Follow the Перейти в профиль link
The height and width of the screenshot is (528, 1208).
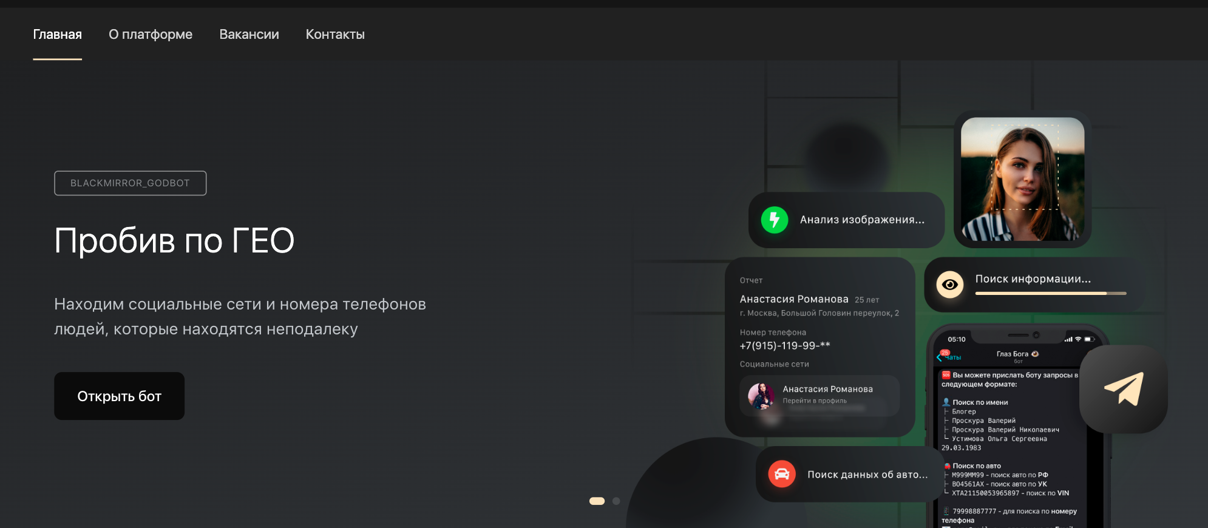[815, 401]
